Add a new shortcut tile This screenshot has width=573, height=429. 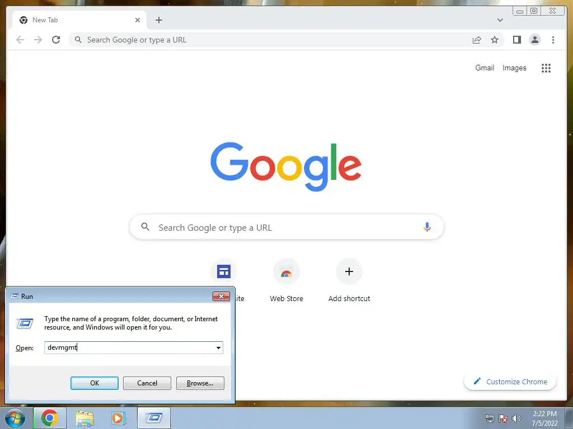coord(349,280)
